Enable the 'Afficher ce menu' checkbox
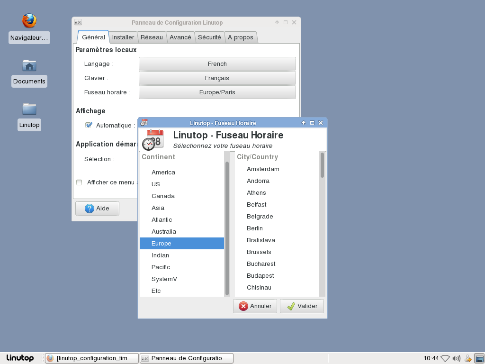The width and height of the screenshot is (485, 364). pyautogui.click(x=79, y=182)
